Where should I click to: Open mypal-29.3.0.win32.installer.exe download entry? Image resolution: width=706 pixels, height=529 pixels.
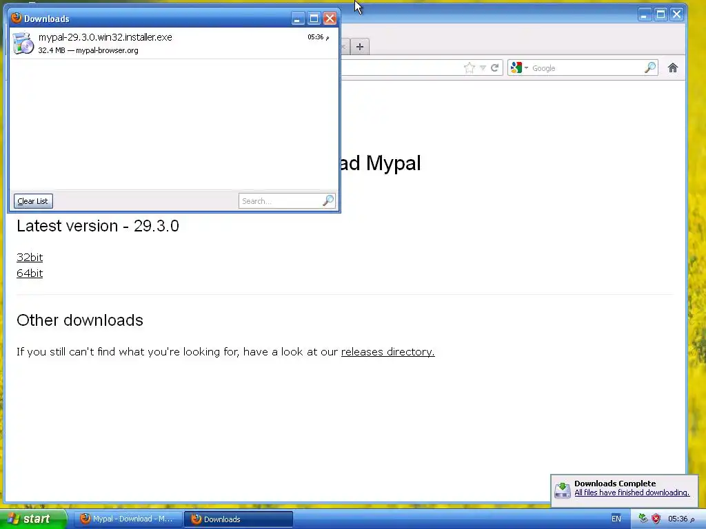tap(174, 43)
